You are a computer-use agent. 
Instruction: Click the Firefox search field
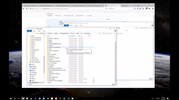[121, 9]
